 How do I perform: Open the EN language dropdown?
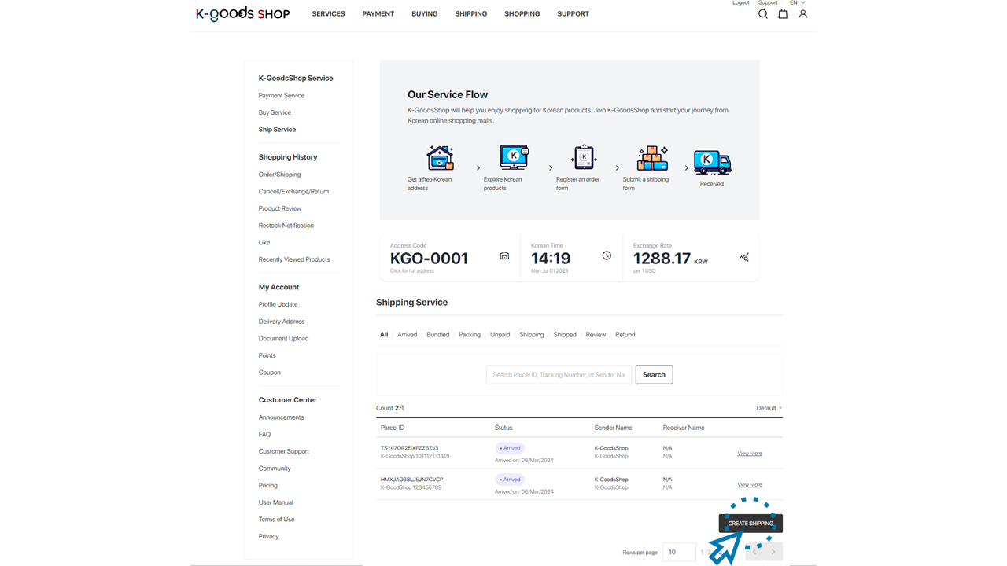point(797,3)
